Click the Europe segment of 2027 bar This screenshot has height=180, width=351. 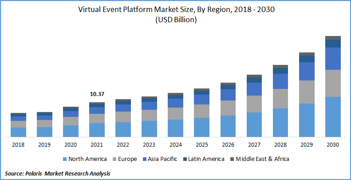click(x=254, y=104)
